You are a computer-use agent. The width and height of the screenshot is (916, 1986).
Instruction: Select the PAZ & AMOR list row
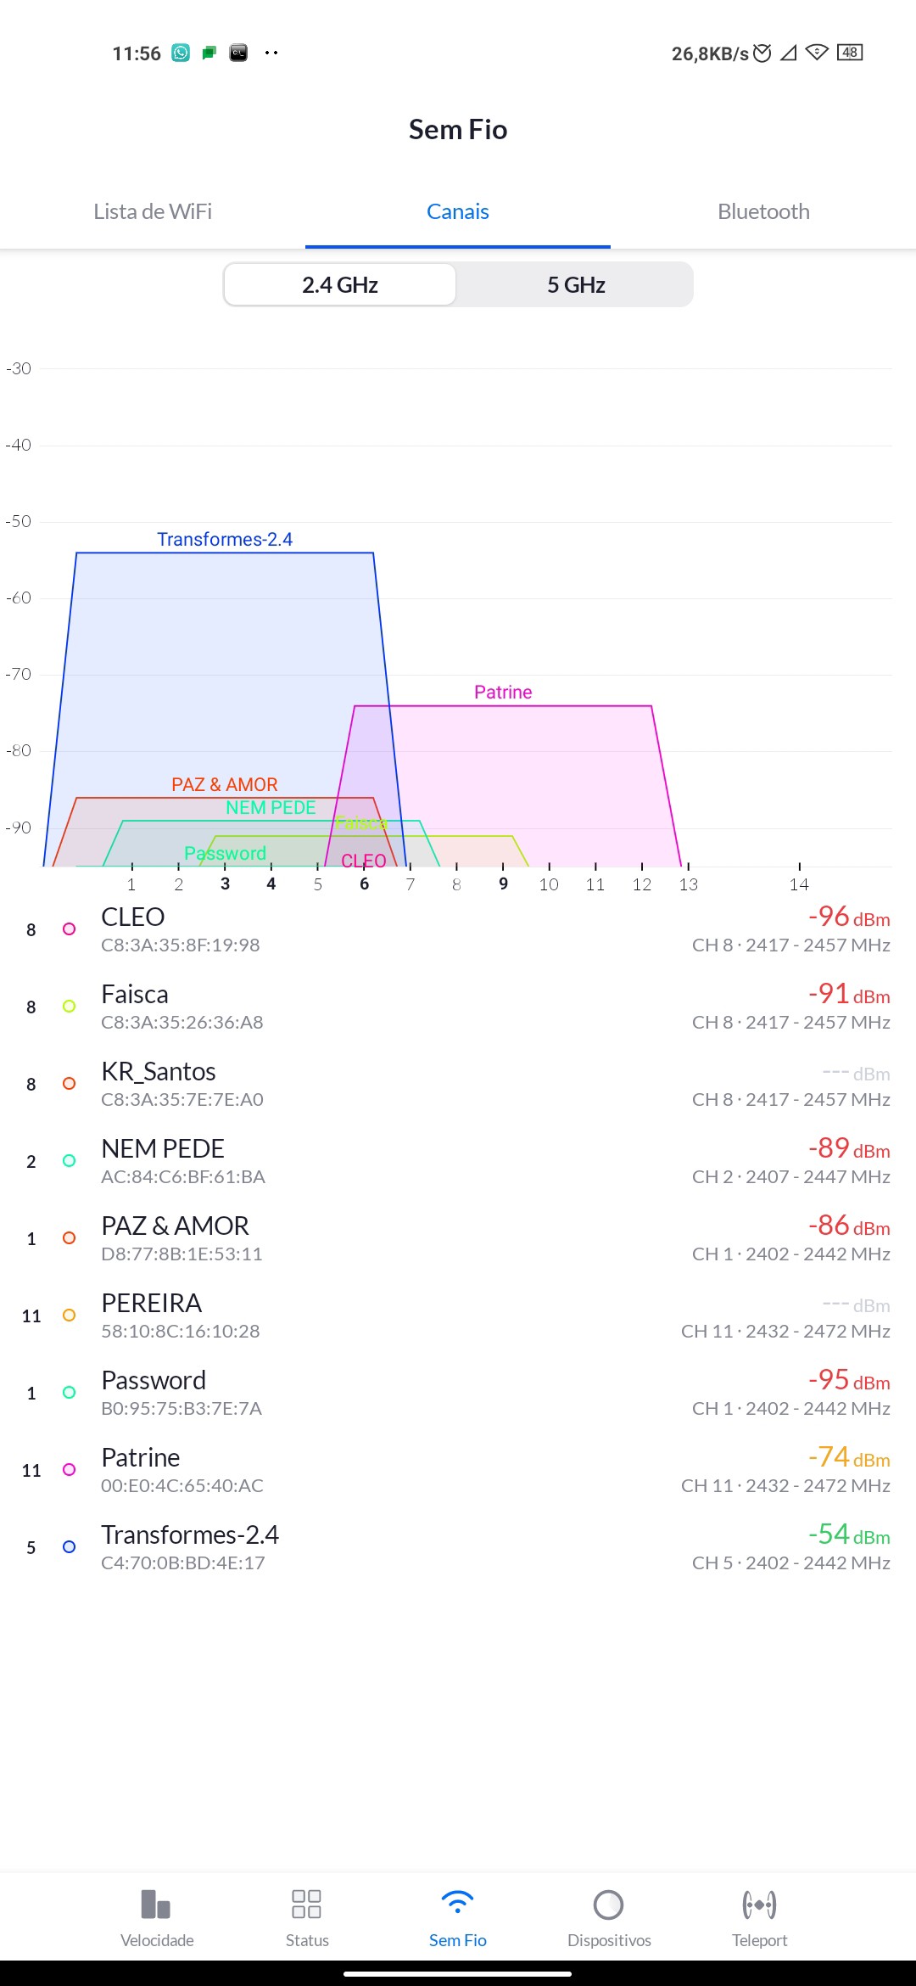(458, 1237)
